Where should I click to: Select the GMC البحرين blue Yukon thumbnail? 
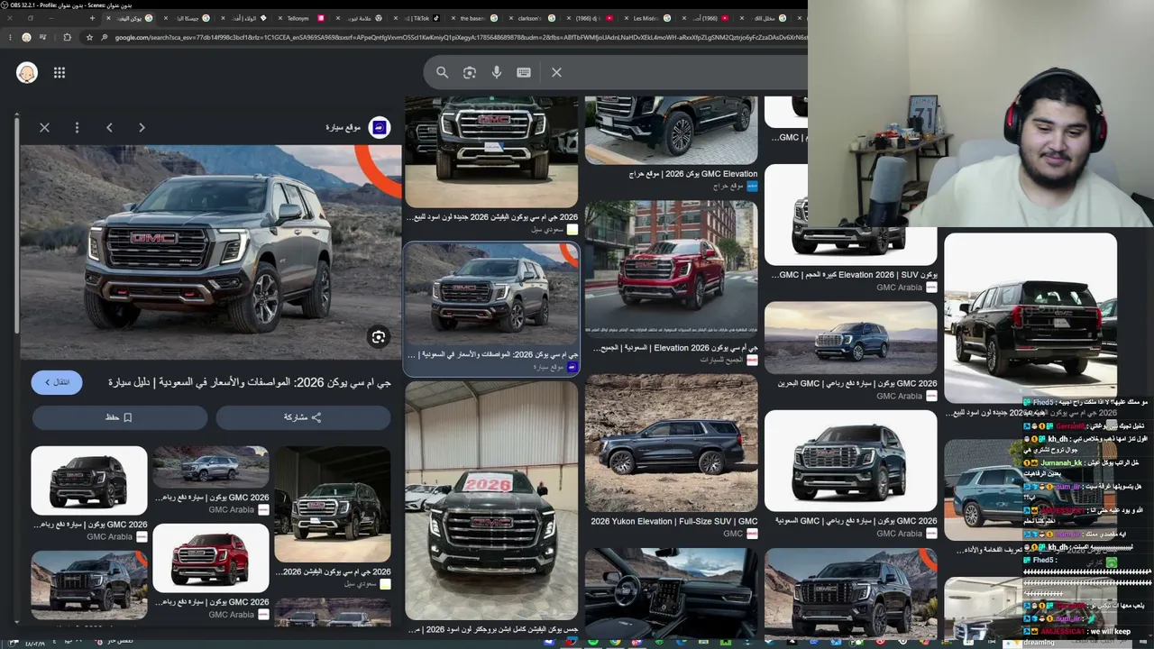(851, 337)
